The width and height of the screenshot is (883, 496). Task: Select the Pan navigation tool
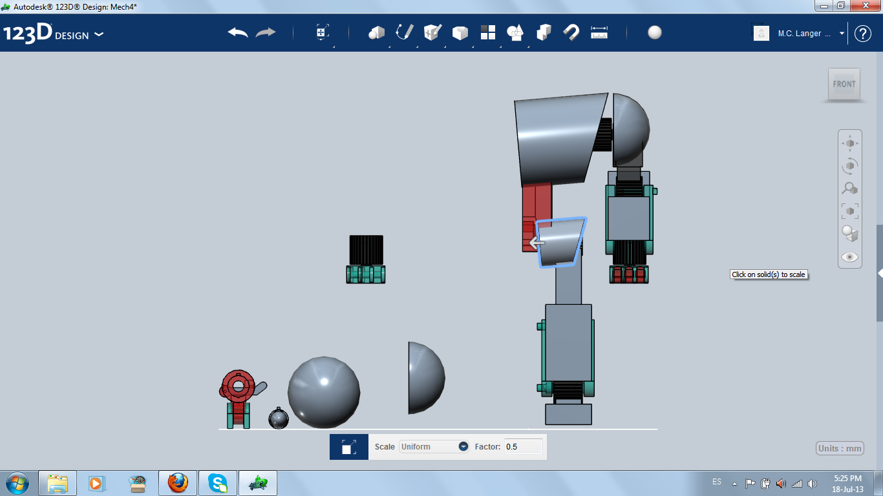coord(850,143)
